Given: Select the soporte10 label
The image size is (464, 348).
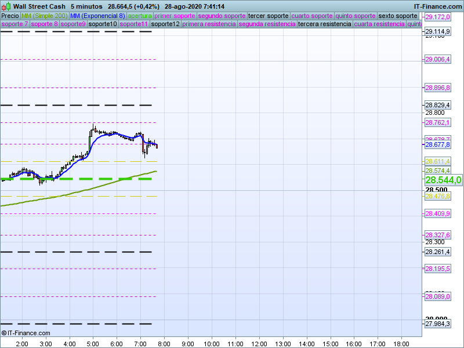Looking at the screenshot, I should tap(103, 24).
